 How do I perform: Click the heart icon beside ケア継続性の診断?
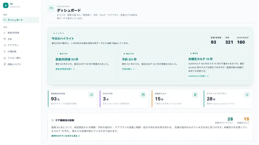(53, 120)
